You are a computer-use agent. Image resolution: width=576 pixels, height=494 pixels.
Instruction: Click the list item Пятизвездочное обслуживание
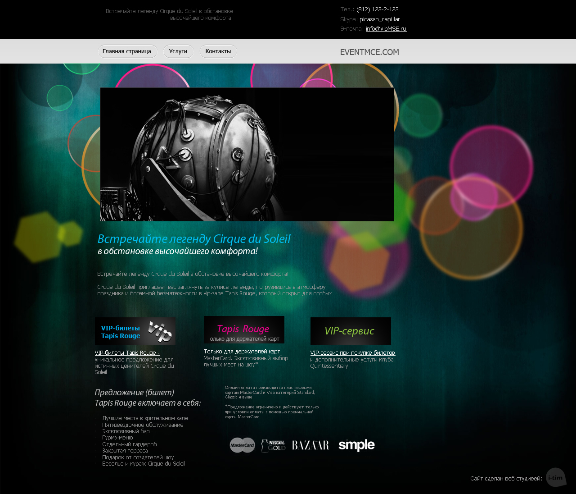click(143, 425)
